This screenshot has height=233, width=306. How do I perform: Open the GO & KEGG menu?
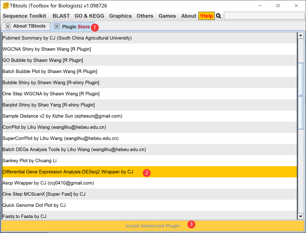89,16
